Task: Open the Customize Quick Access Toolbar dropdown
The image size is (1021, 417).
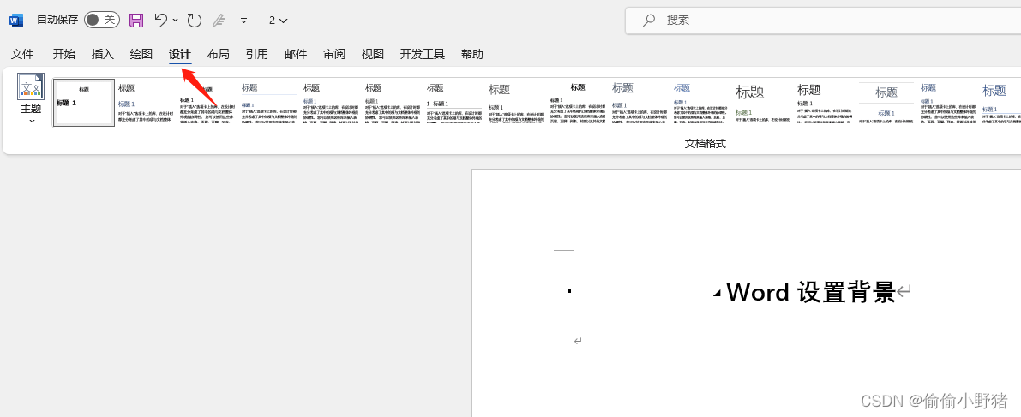Action: pos(243,21)
